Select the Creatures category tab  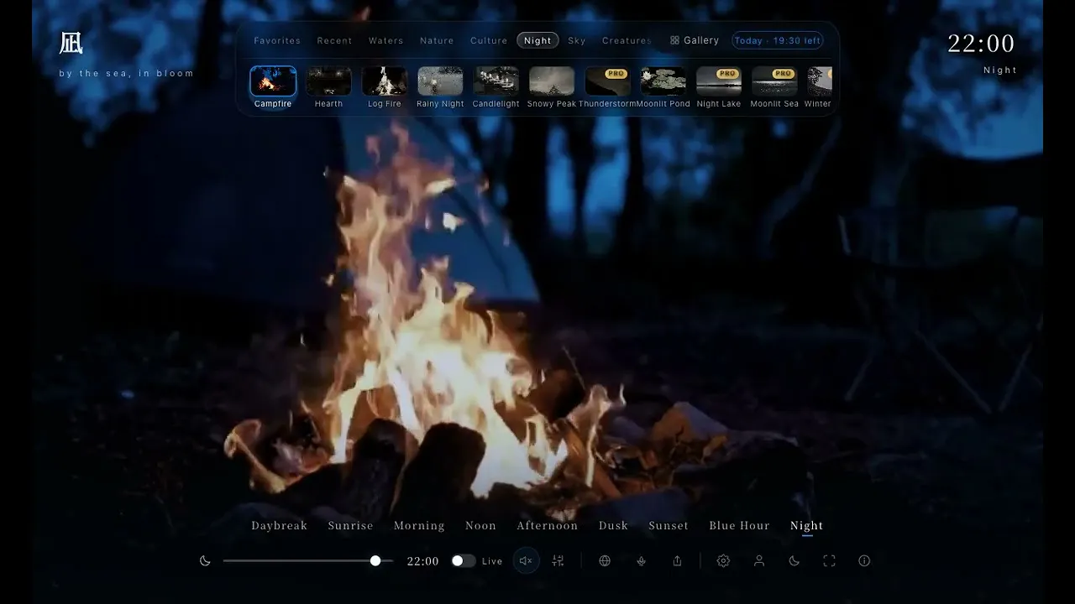click(627, 40)
